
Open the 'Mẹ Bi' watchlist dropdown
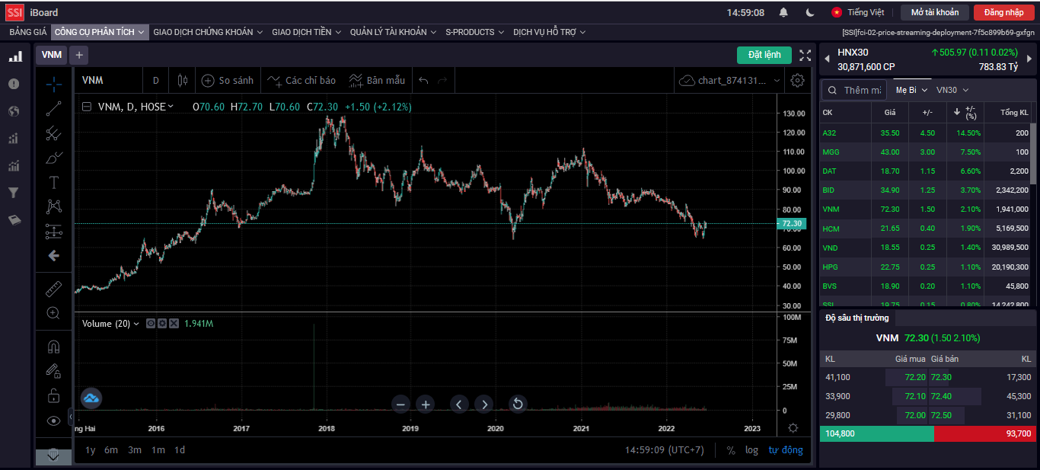pyautogui.click(x=912, y=90)
